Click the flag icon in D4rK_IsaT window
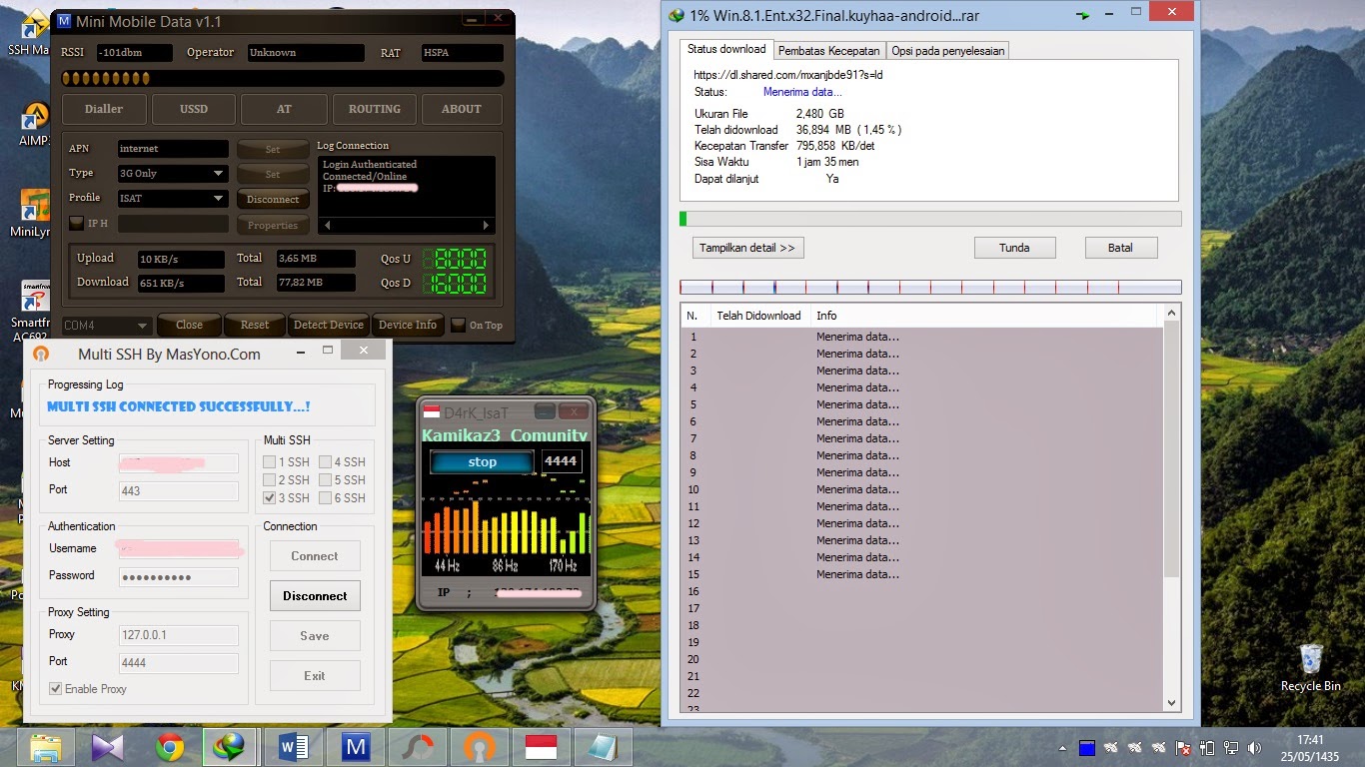The width and height of the screenshot is (1365, 767). click(432, 411)
